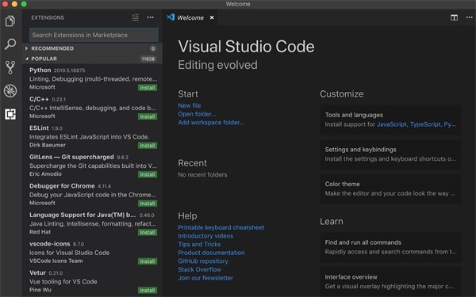Open the Color theme customize option
This screenshot has width=476, height=297.
pos(390,188)
